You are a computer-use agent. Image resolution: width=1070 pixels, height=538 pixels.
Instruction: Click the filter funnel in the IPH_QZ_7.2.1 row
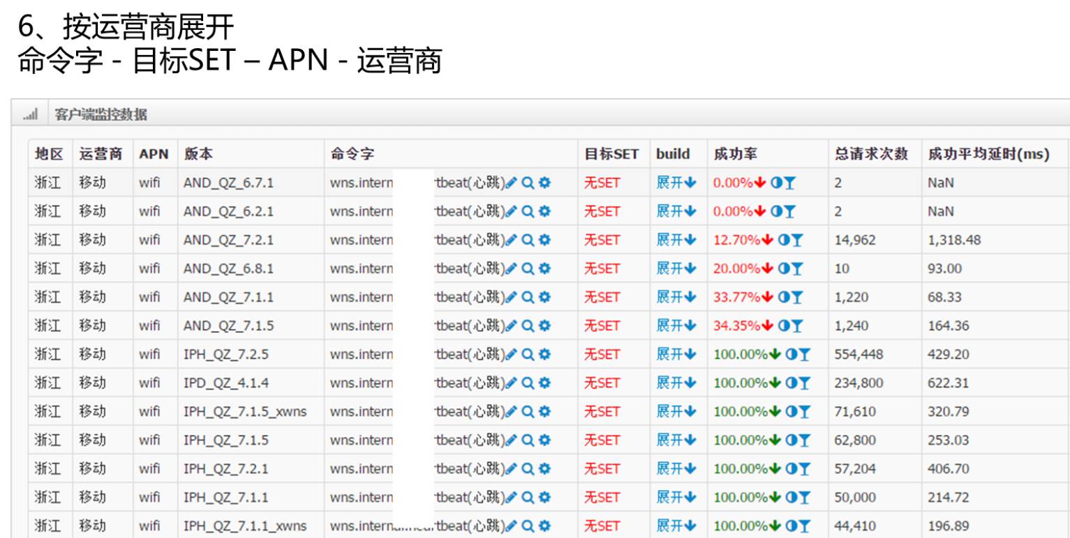[x=804, y=468]
